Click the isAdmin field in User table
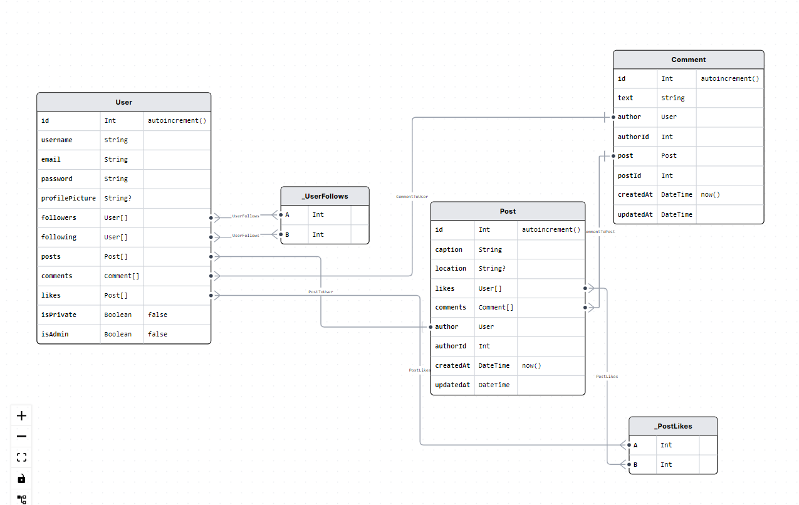799x505 pixels. (x=55, y=334)
